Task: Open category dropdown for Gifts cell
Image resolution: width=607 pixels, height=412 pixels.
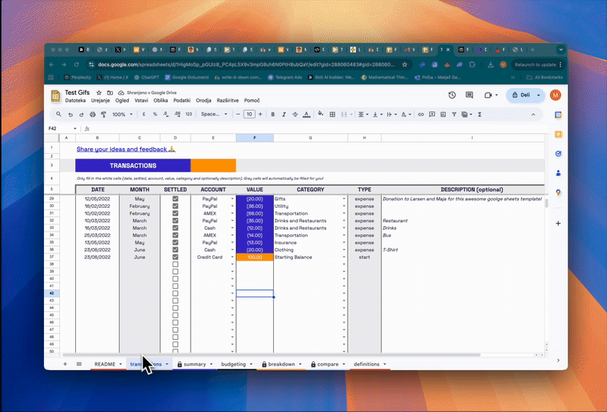Action: [x=344, y=199]
